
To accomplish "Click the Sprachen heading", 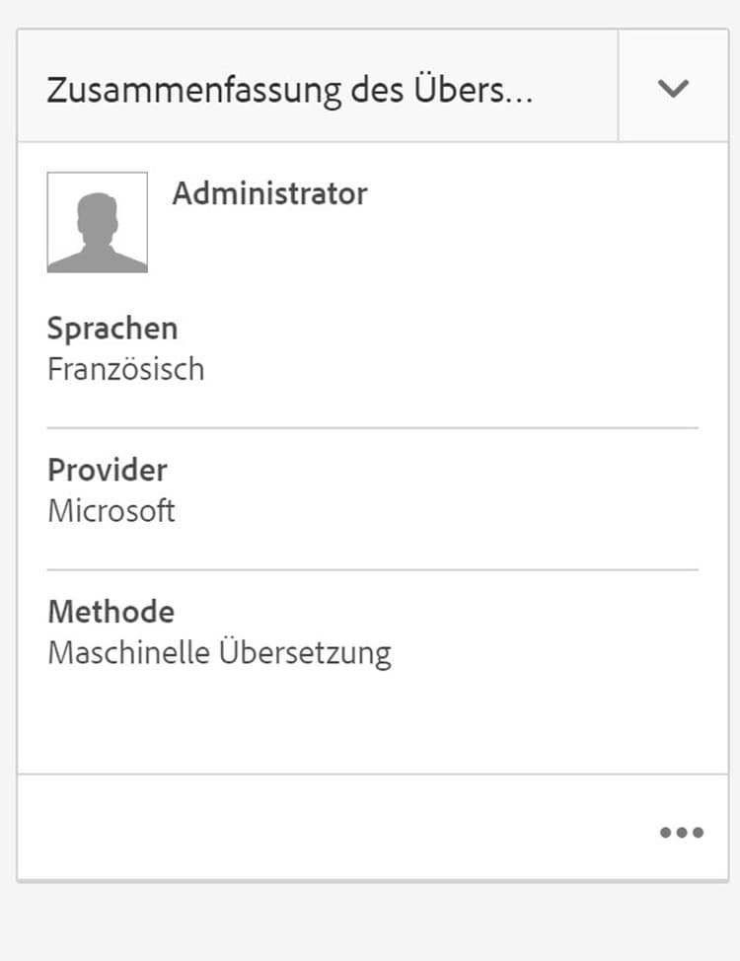I will [x=112, y=329].
